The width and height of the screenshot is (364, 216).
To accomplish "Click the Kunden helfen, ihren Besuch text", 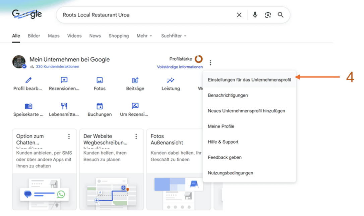I will [105, 156].
